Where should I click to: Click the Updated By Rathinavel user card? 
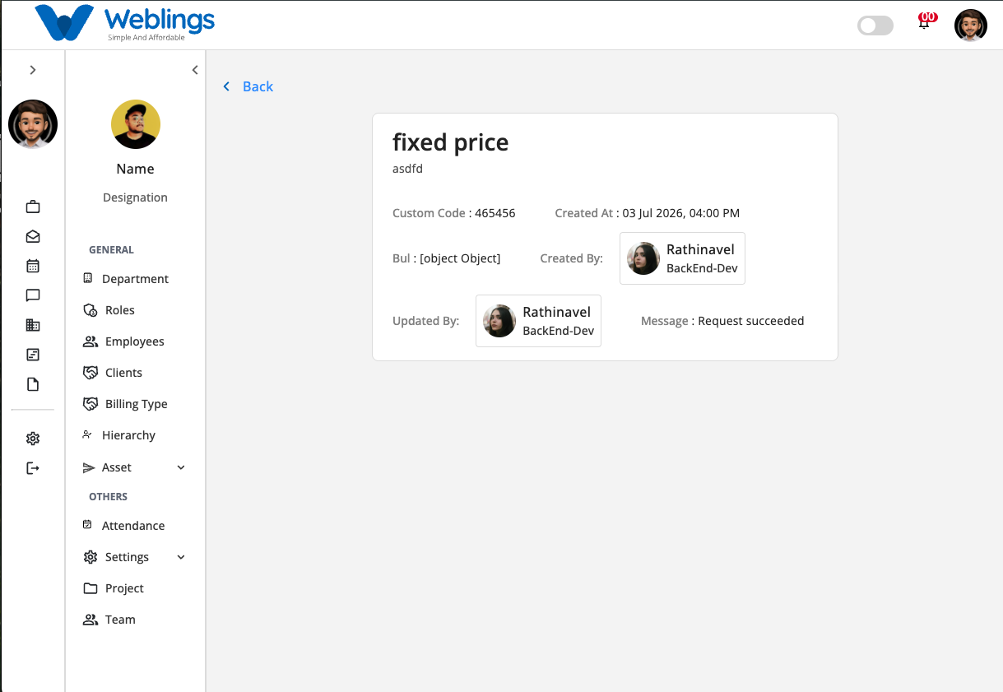click(x=538, y=321)
